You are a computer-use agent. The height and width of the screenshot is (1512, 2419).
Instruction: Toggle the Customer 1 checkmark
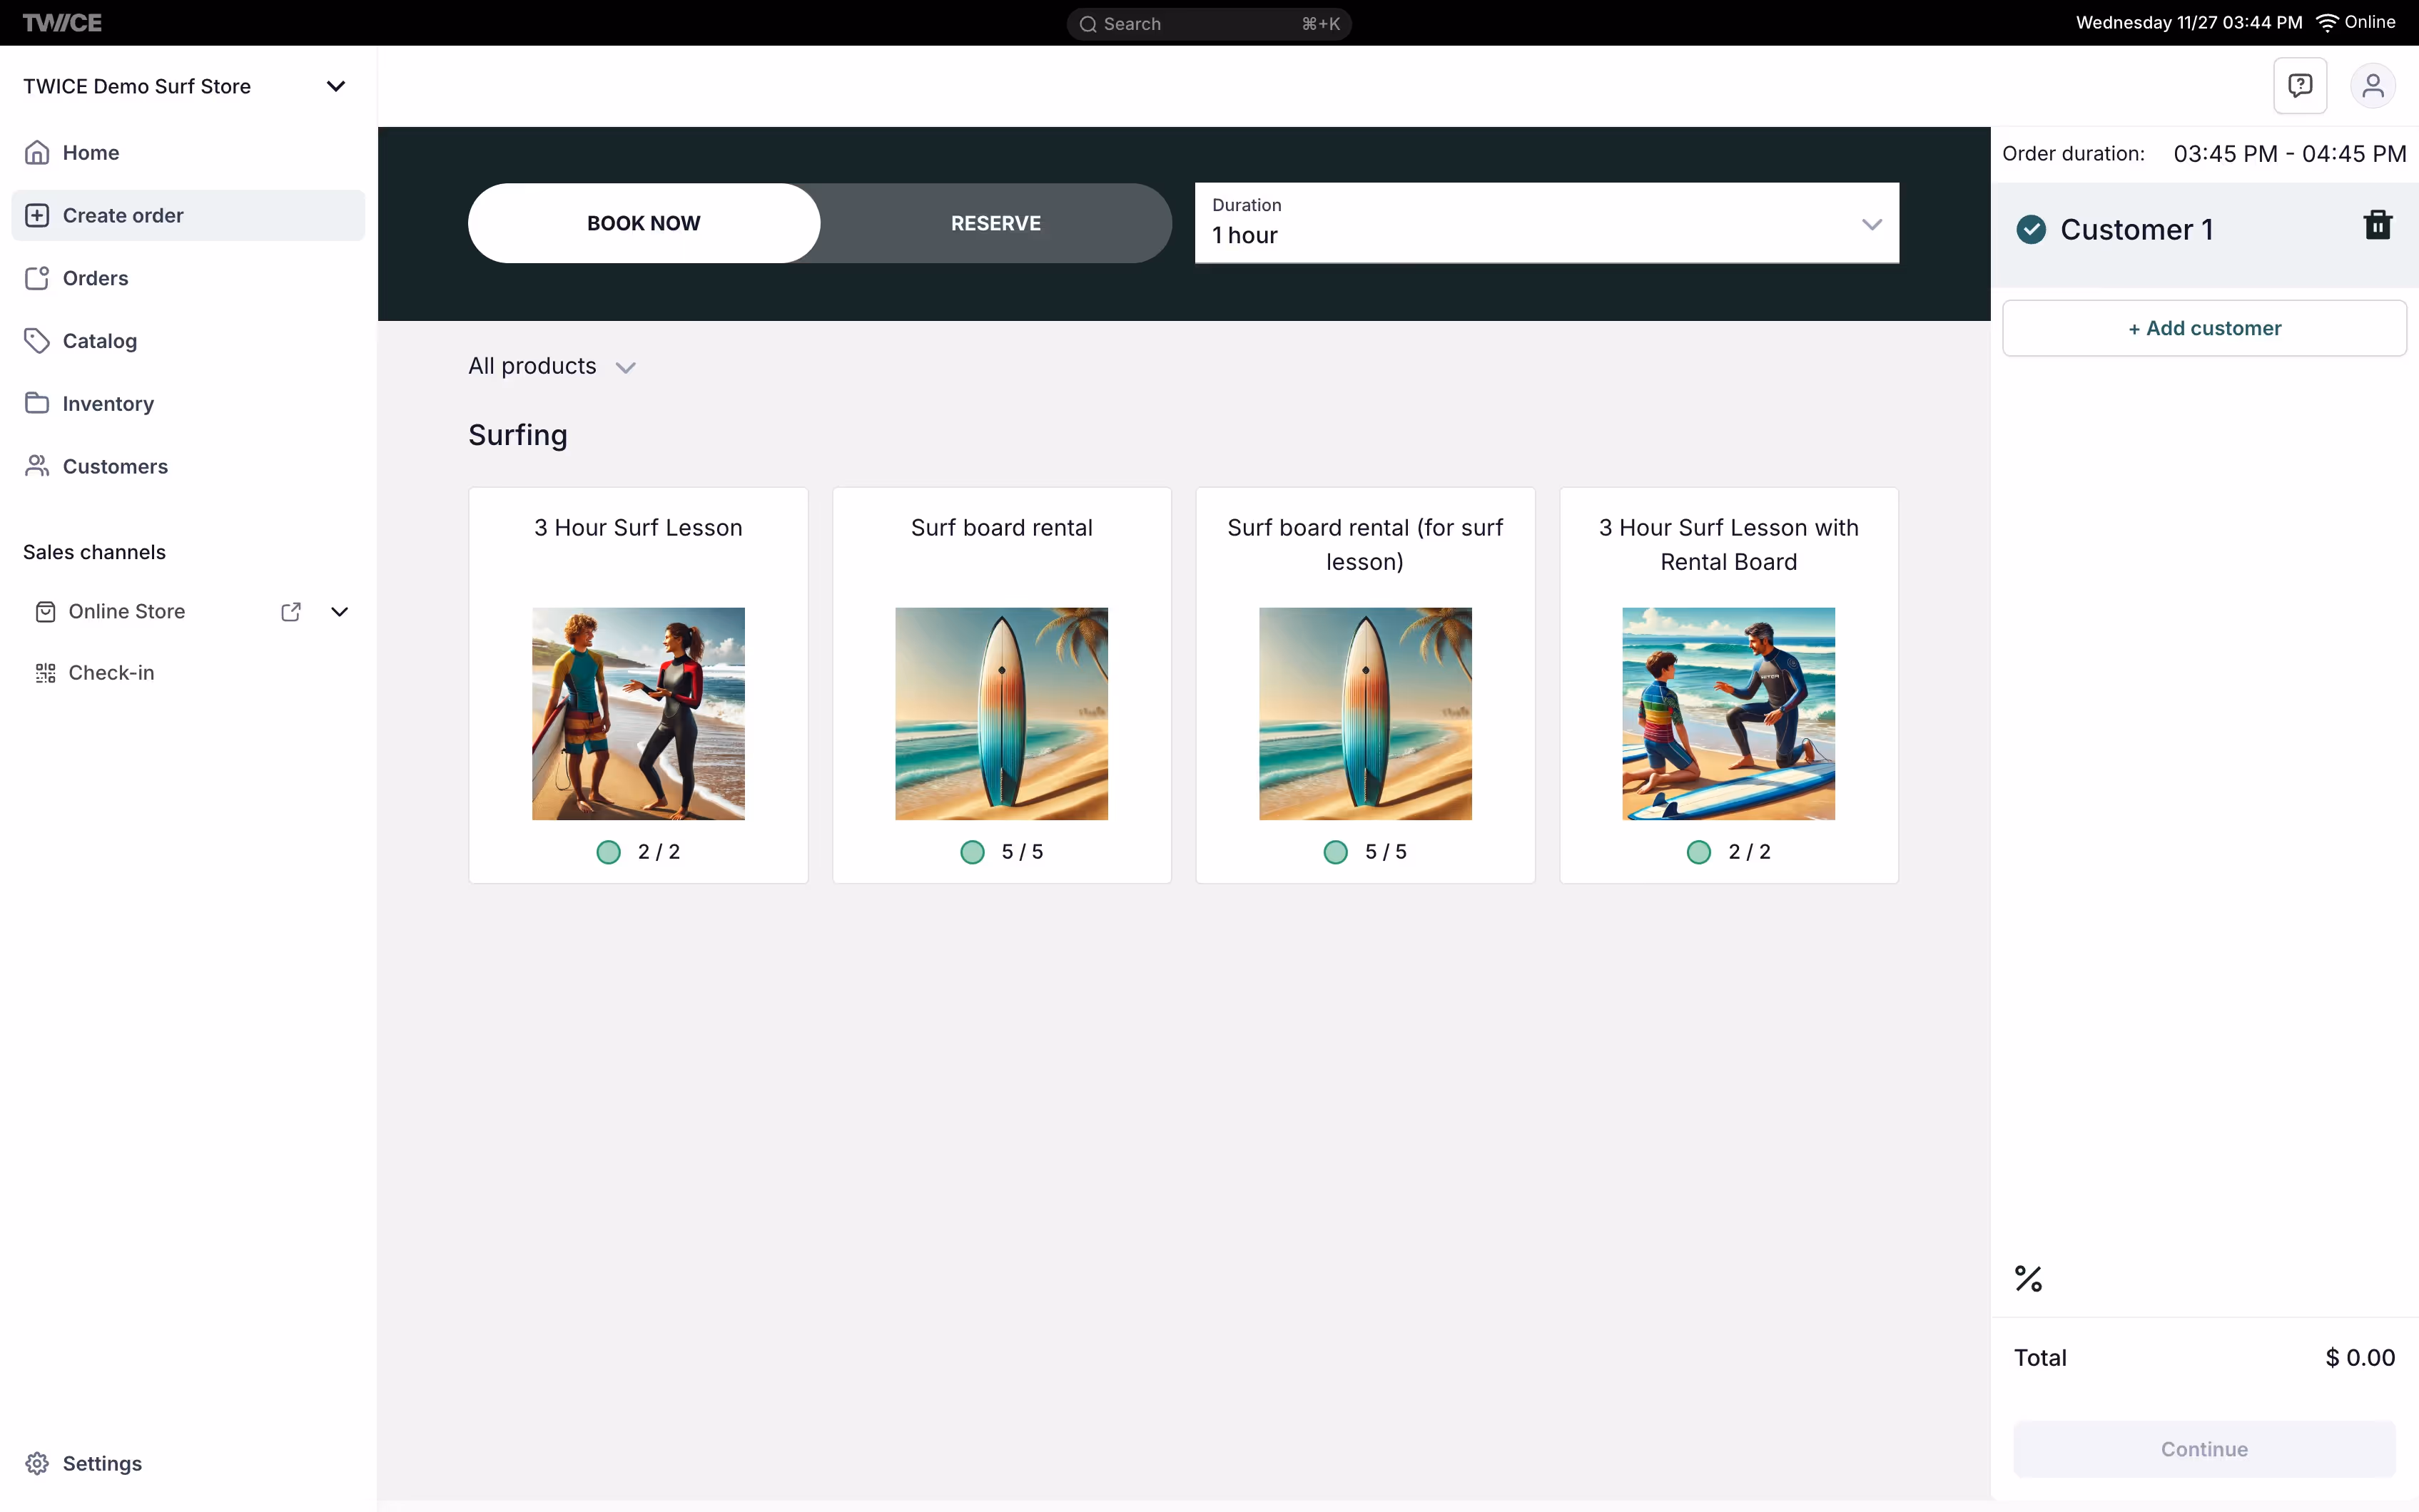coord(2031,230)
